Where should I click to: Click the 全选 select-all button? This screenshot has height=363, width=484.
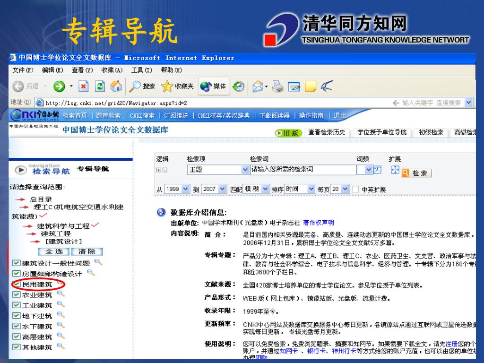(54, 251)
